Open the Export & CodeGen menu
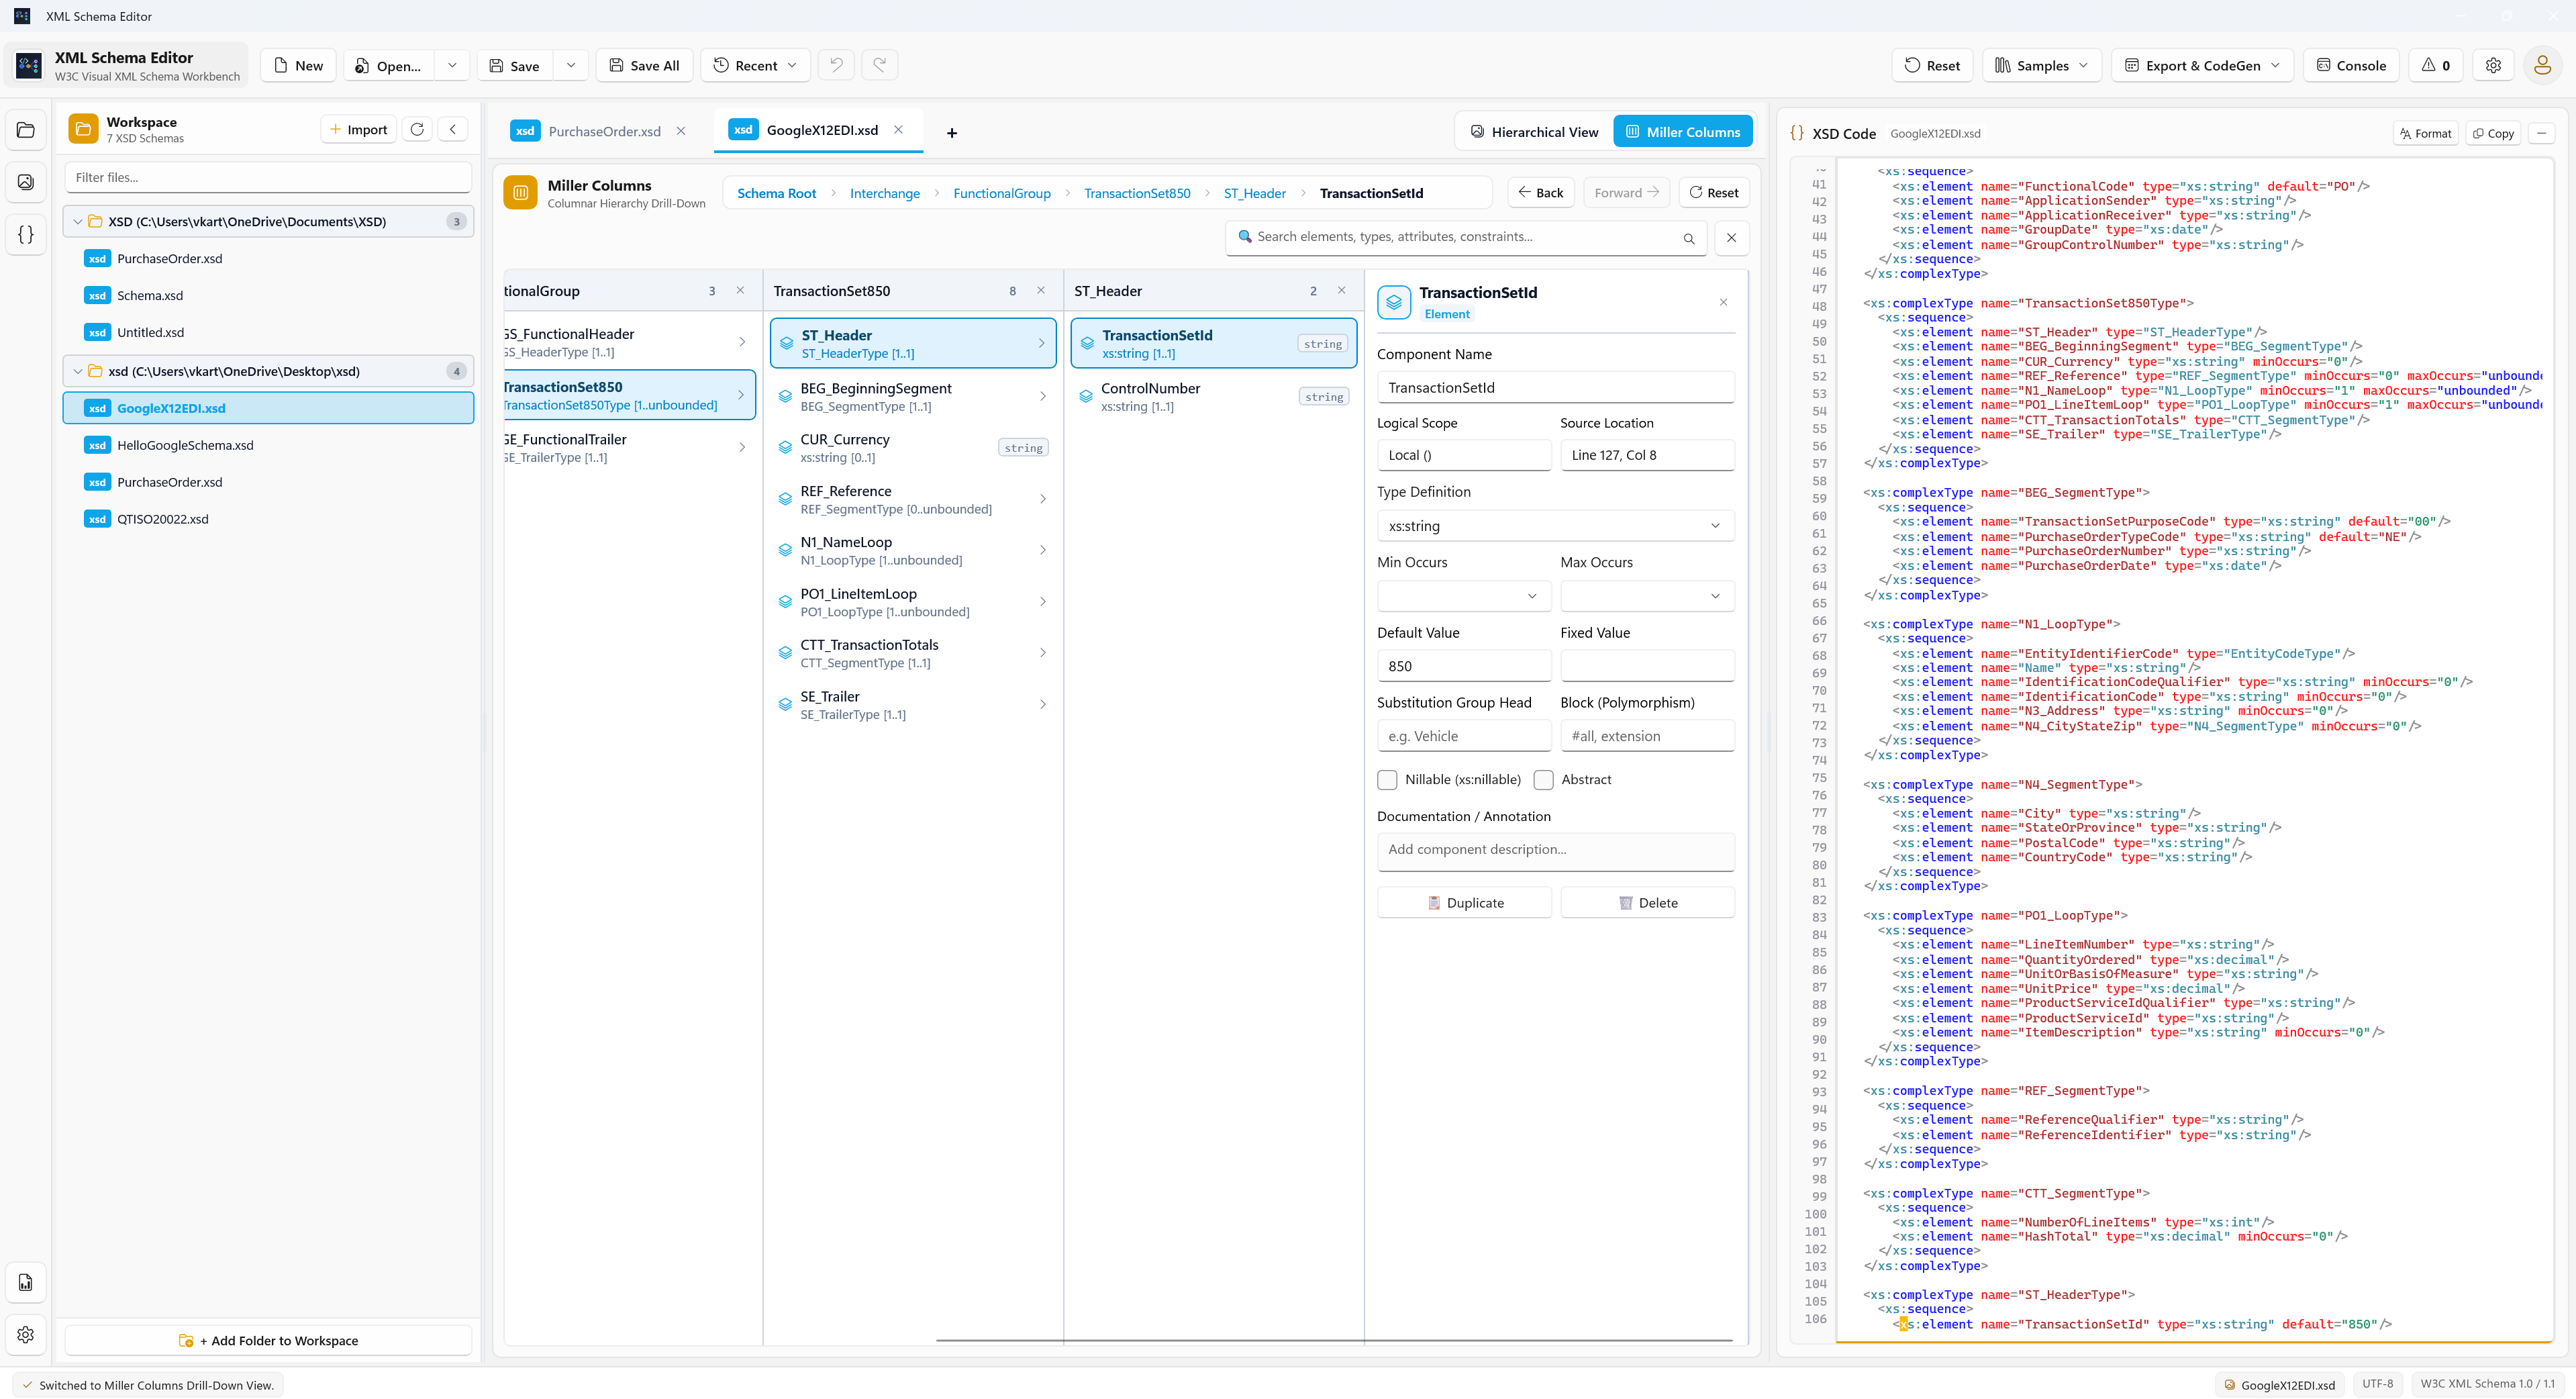 click(x=2202, y=65)
